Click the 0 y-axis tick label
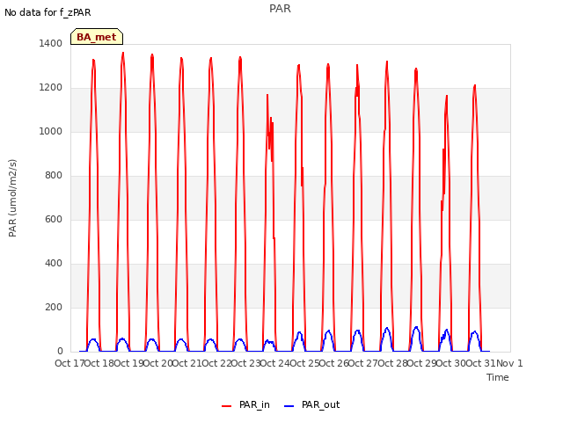The width and height of the screenshot is (563, 422). point(60,352)
